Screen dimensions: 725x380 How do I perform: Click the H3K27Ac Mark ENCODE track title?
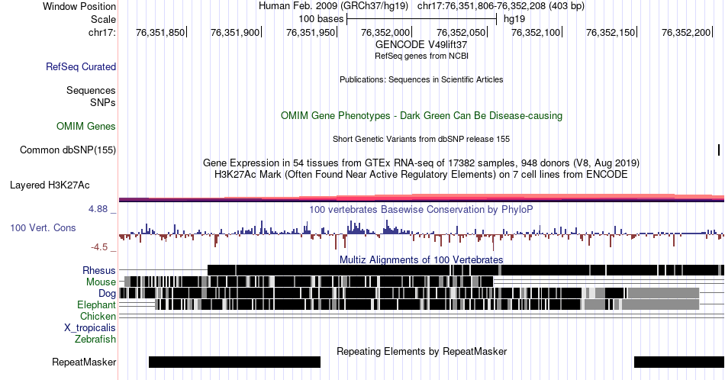click(x=421, y=174)
